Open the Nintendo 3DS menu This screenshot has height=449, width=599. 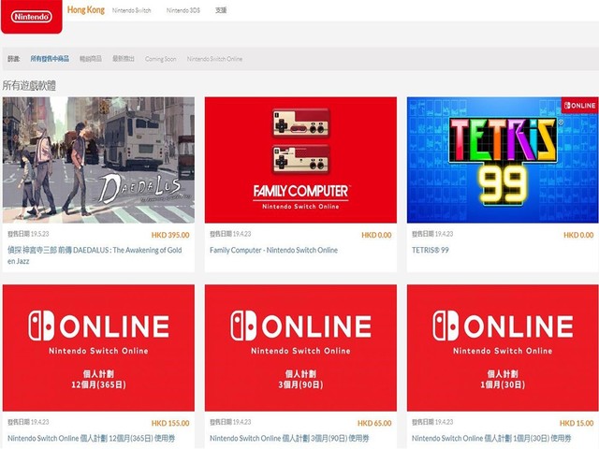tap(183, 10)
